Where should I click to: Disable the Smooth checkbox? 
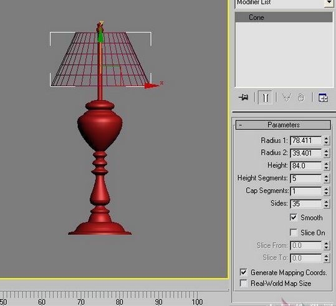[294, 217]
